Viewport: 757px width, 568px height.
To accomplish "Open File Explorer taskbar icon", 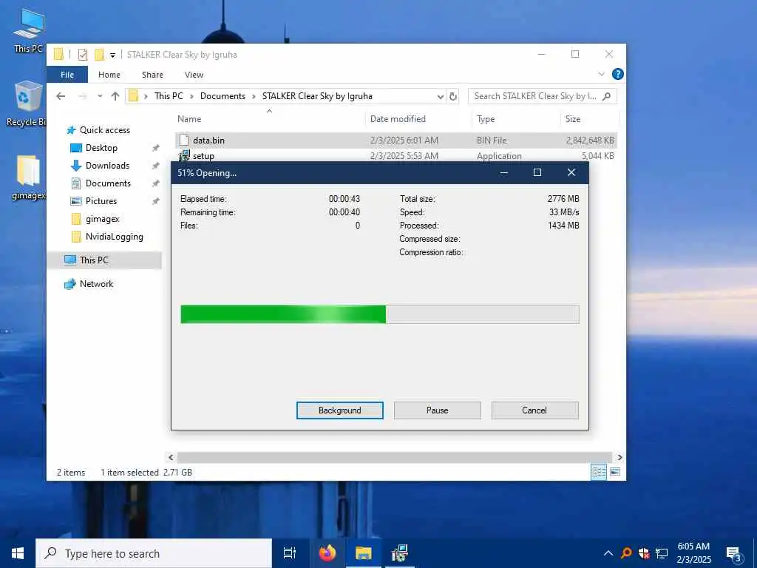I will [364, 553].
